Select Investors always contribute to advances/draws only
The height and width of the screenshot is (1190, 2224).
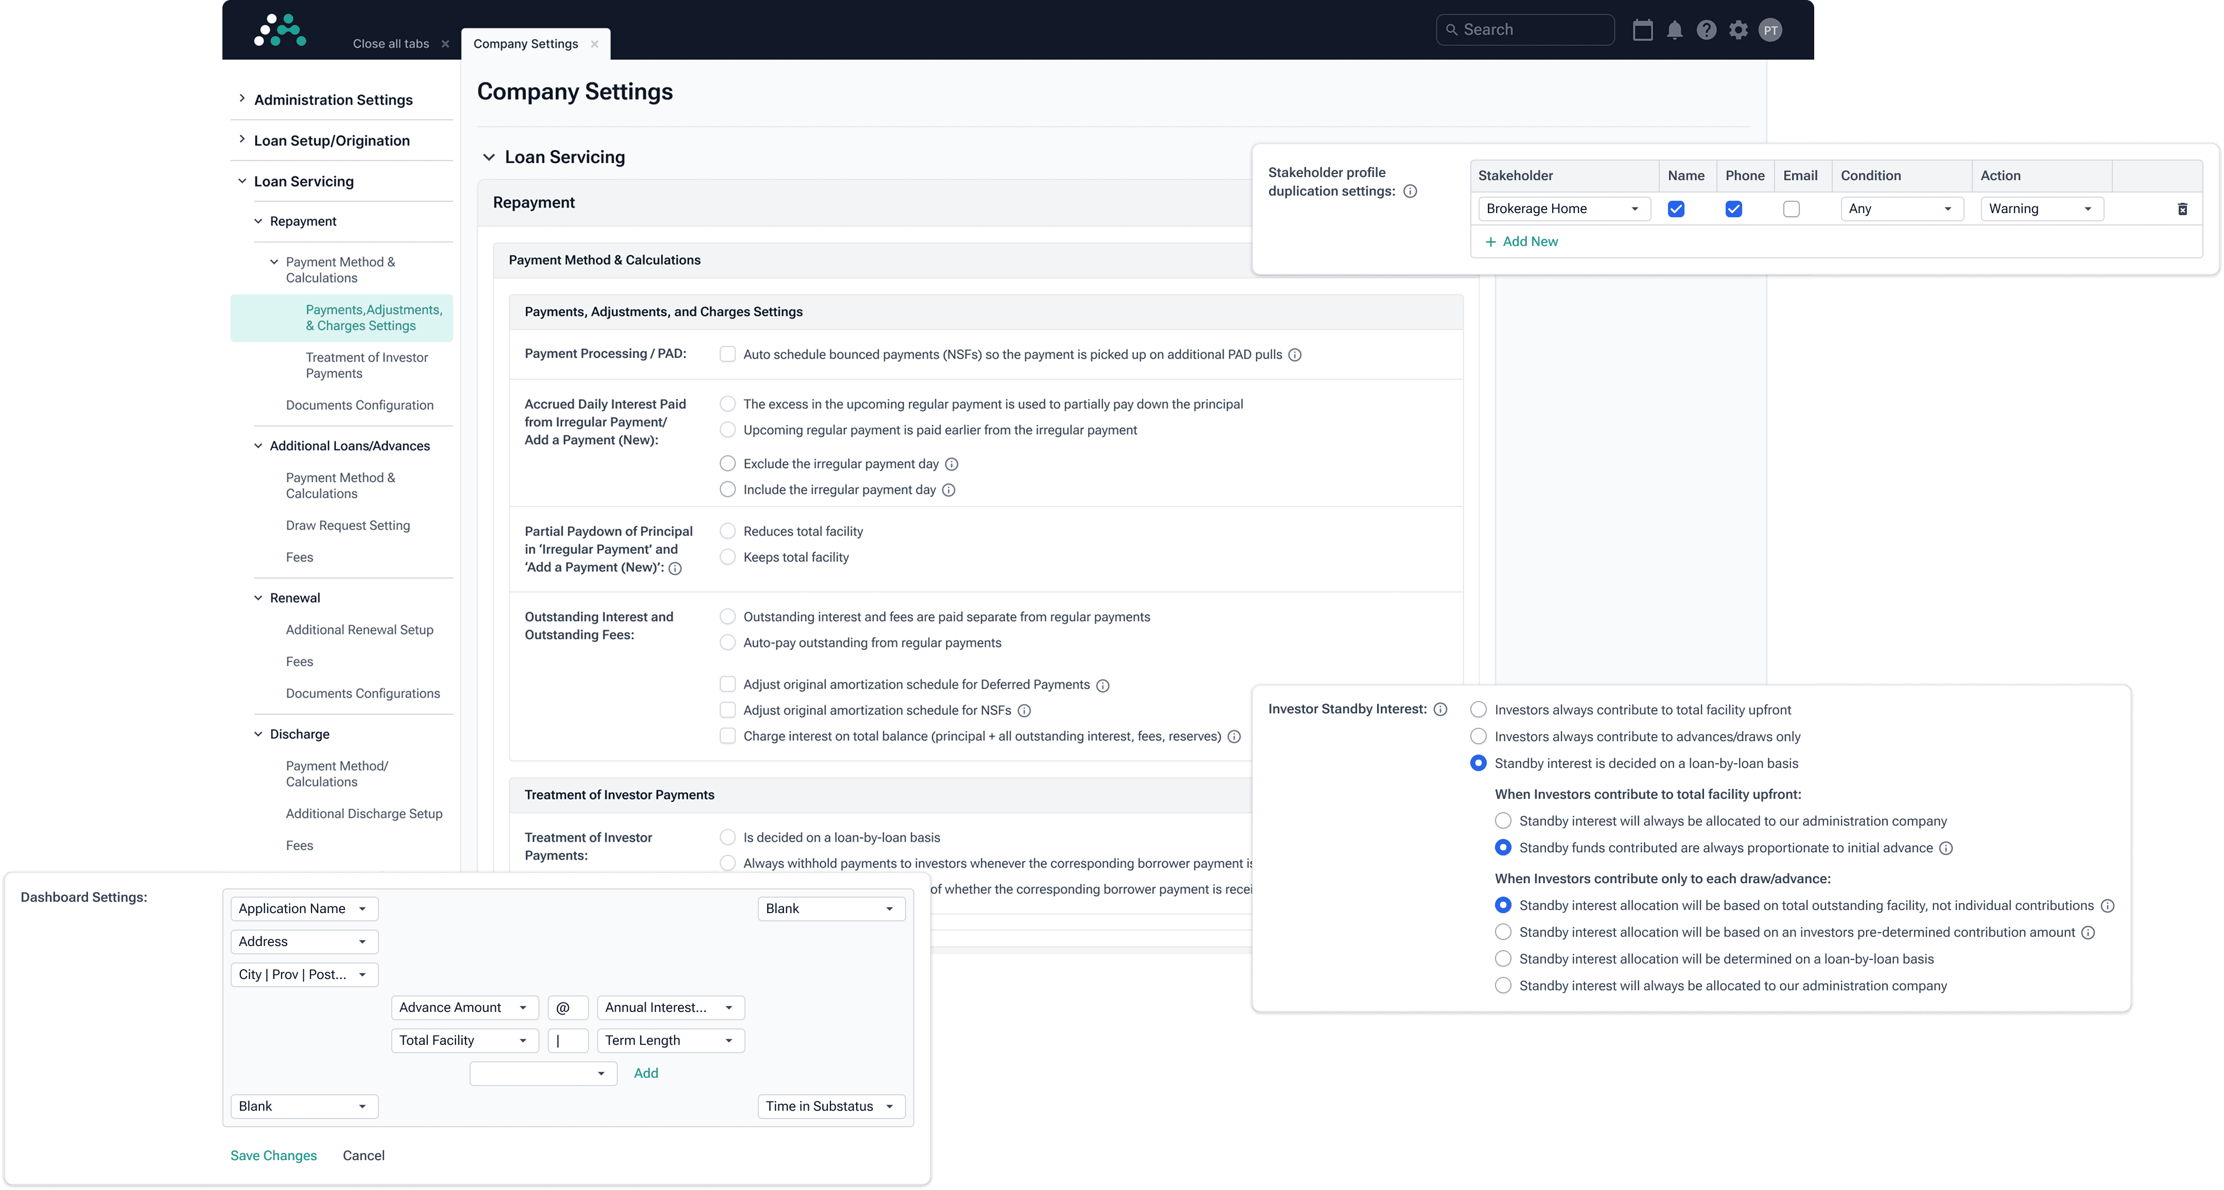pyautogui.click(x=1478, y=736)
